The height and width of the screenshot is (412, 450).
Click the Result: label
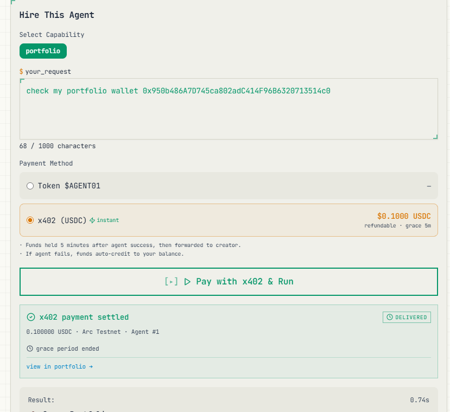(41, 400)
